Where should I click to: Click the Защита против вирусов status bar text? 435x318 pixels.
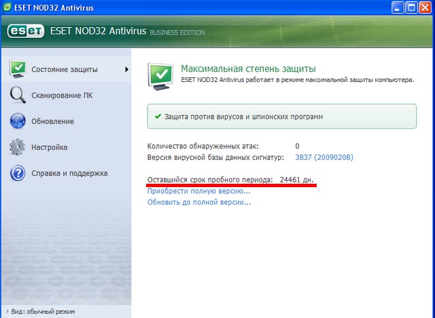pos(243,117)
